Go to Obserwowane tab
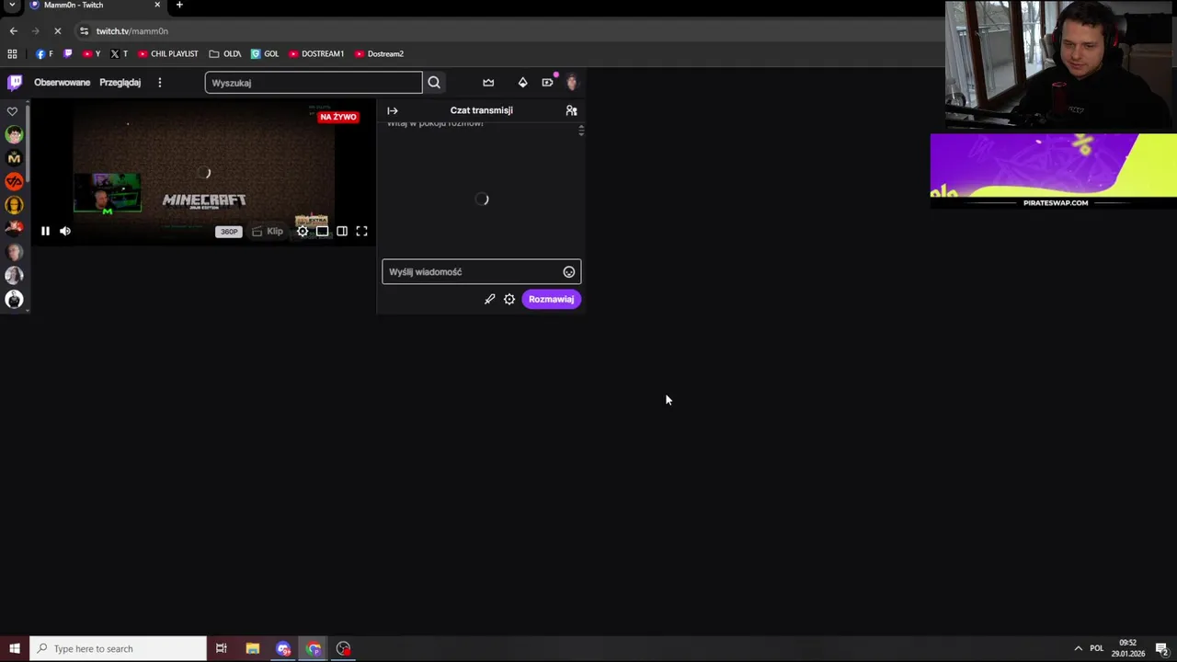This screenshot has width=1177, height=662. (x=63, y=83)
